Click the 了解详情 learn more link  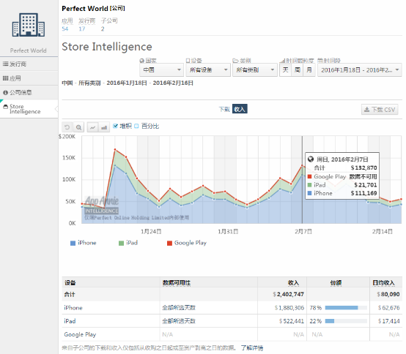(252, 348)
